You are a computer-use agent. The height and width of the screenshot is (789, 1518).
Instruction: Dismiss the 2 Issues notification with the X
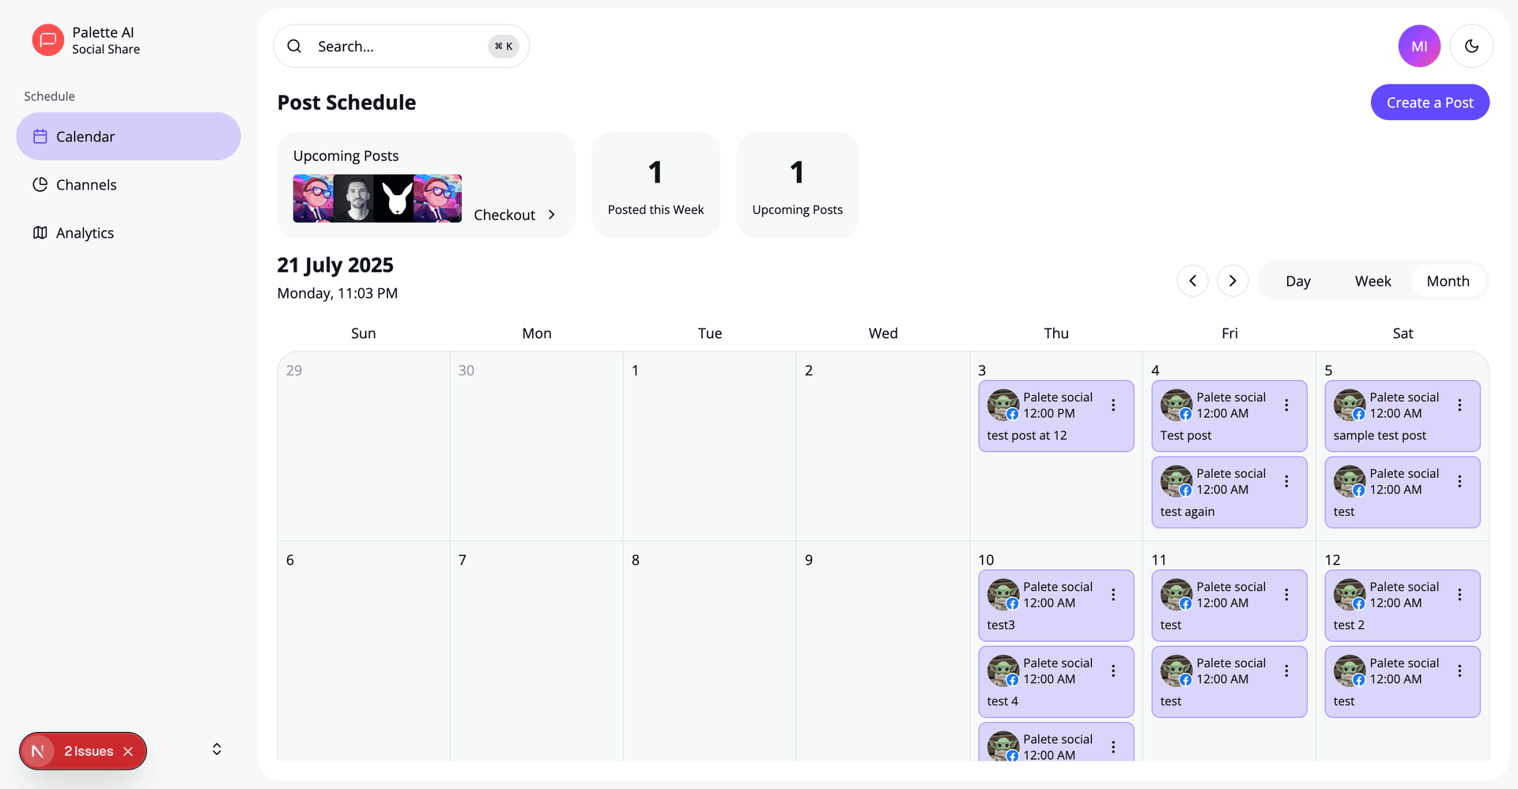pyautogui.click(x=128, y=751)
